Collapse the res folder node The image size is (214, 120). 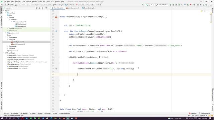[6, 35]
